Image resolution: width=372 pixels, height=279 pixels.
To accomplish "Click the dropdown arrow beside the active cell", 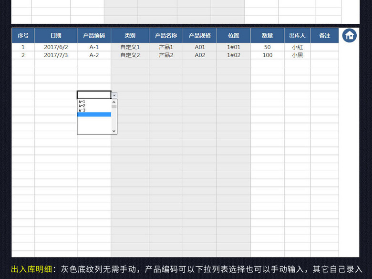I will [114, 95].
